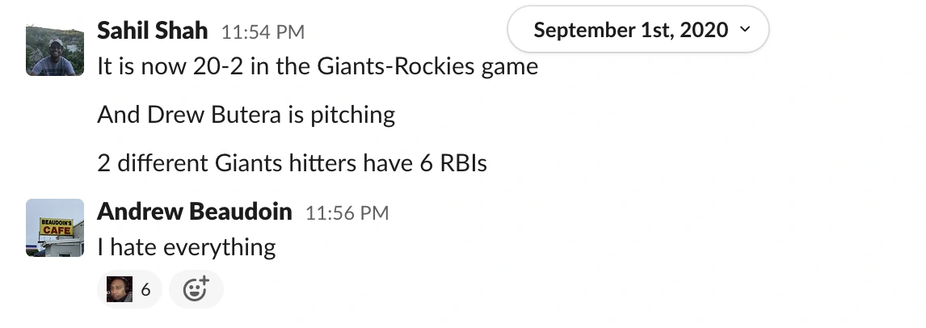This screenshot has width=926, height=328.
Task: Click the Sahil Shah sender name
Action: click(153, 32)
